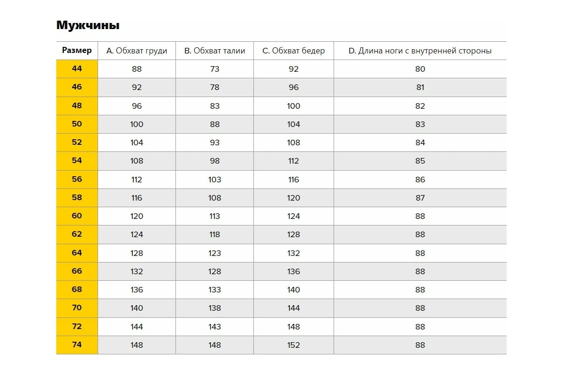Click the B. Обхват талии header
563x375 pixels.
point(214,51)
